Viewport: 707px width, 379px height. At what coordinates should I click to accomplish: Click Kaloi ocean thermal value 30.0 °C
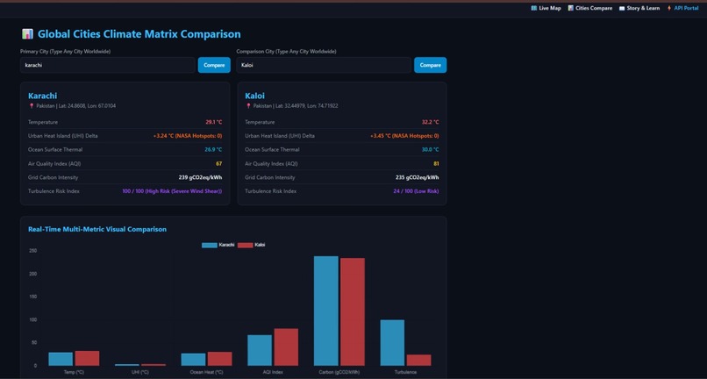[431, 150]
